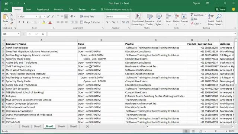Click Decrease Decimal icon
The height and width of the screenshot is (134, 238).
[127, 22]
